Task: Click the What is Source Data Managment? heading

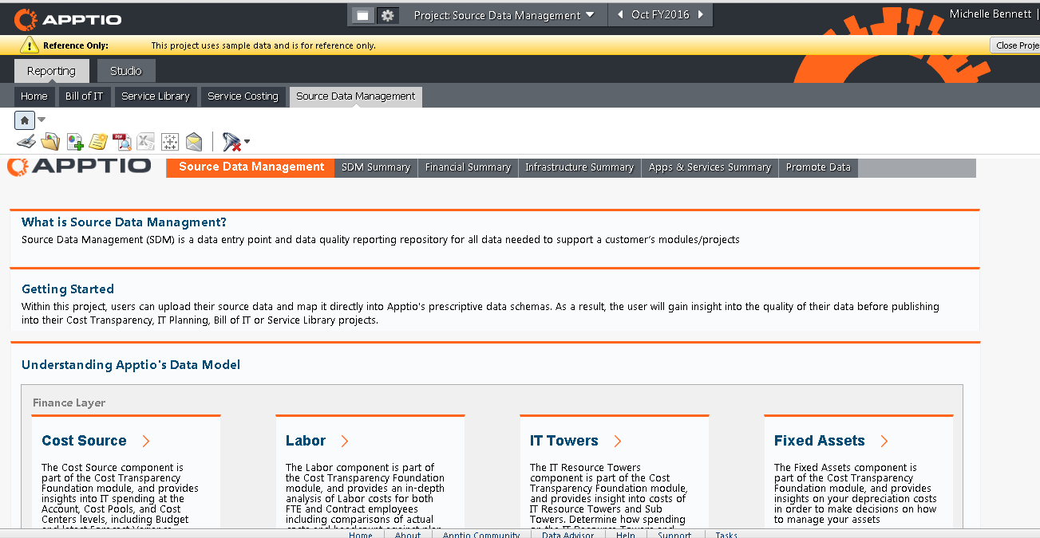Action: (x=124, y=222)
